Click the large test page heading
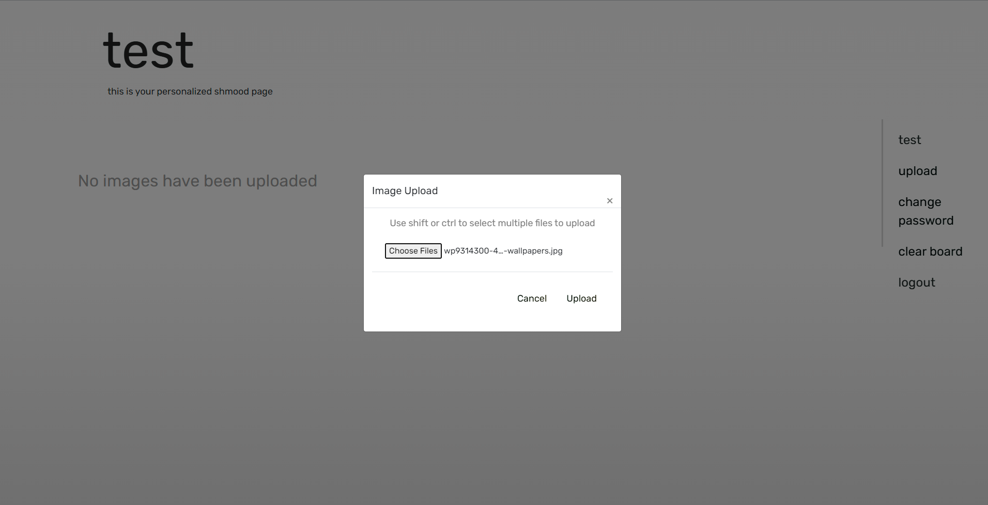 tap(148, 51)
